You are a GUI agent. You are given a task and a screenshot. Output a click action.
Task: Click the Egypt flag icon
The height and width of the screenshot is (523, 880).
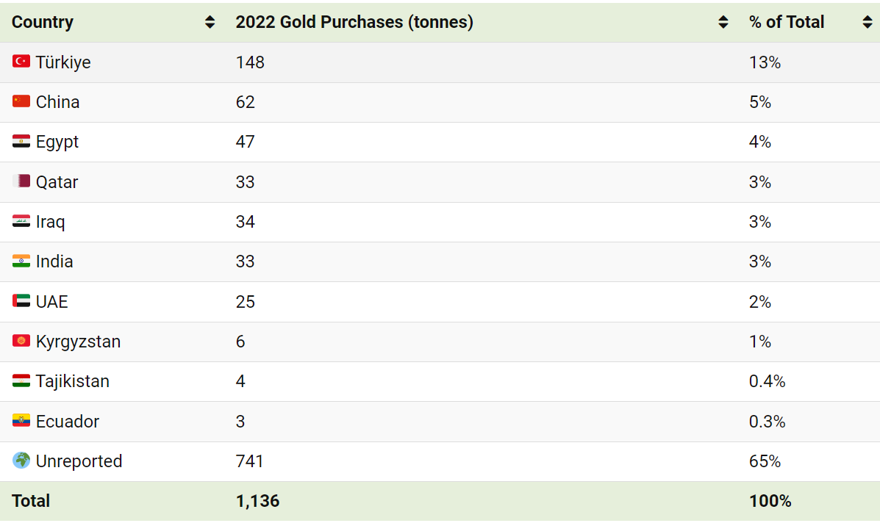coord(21,141)
